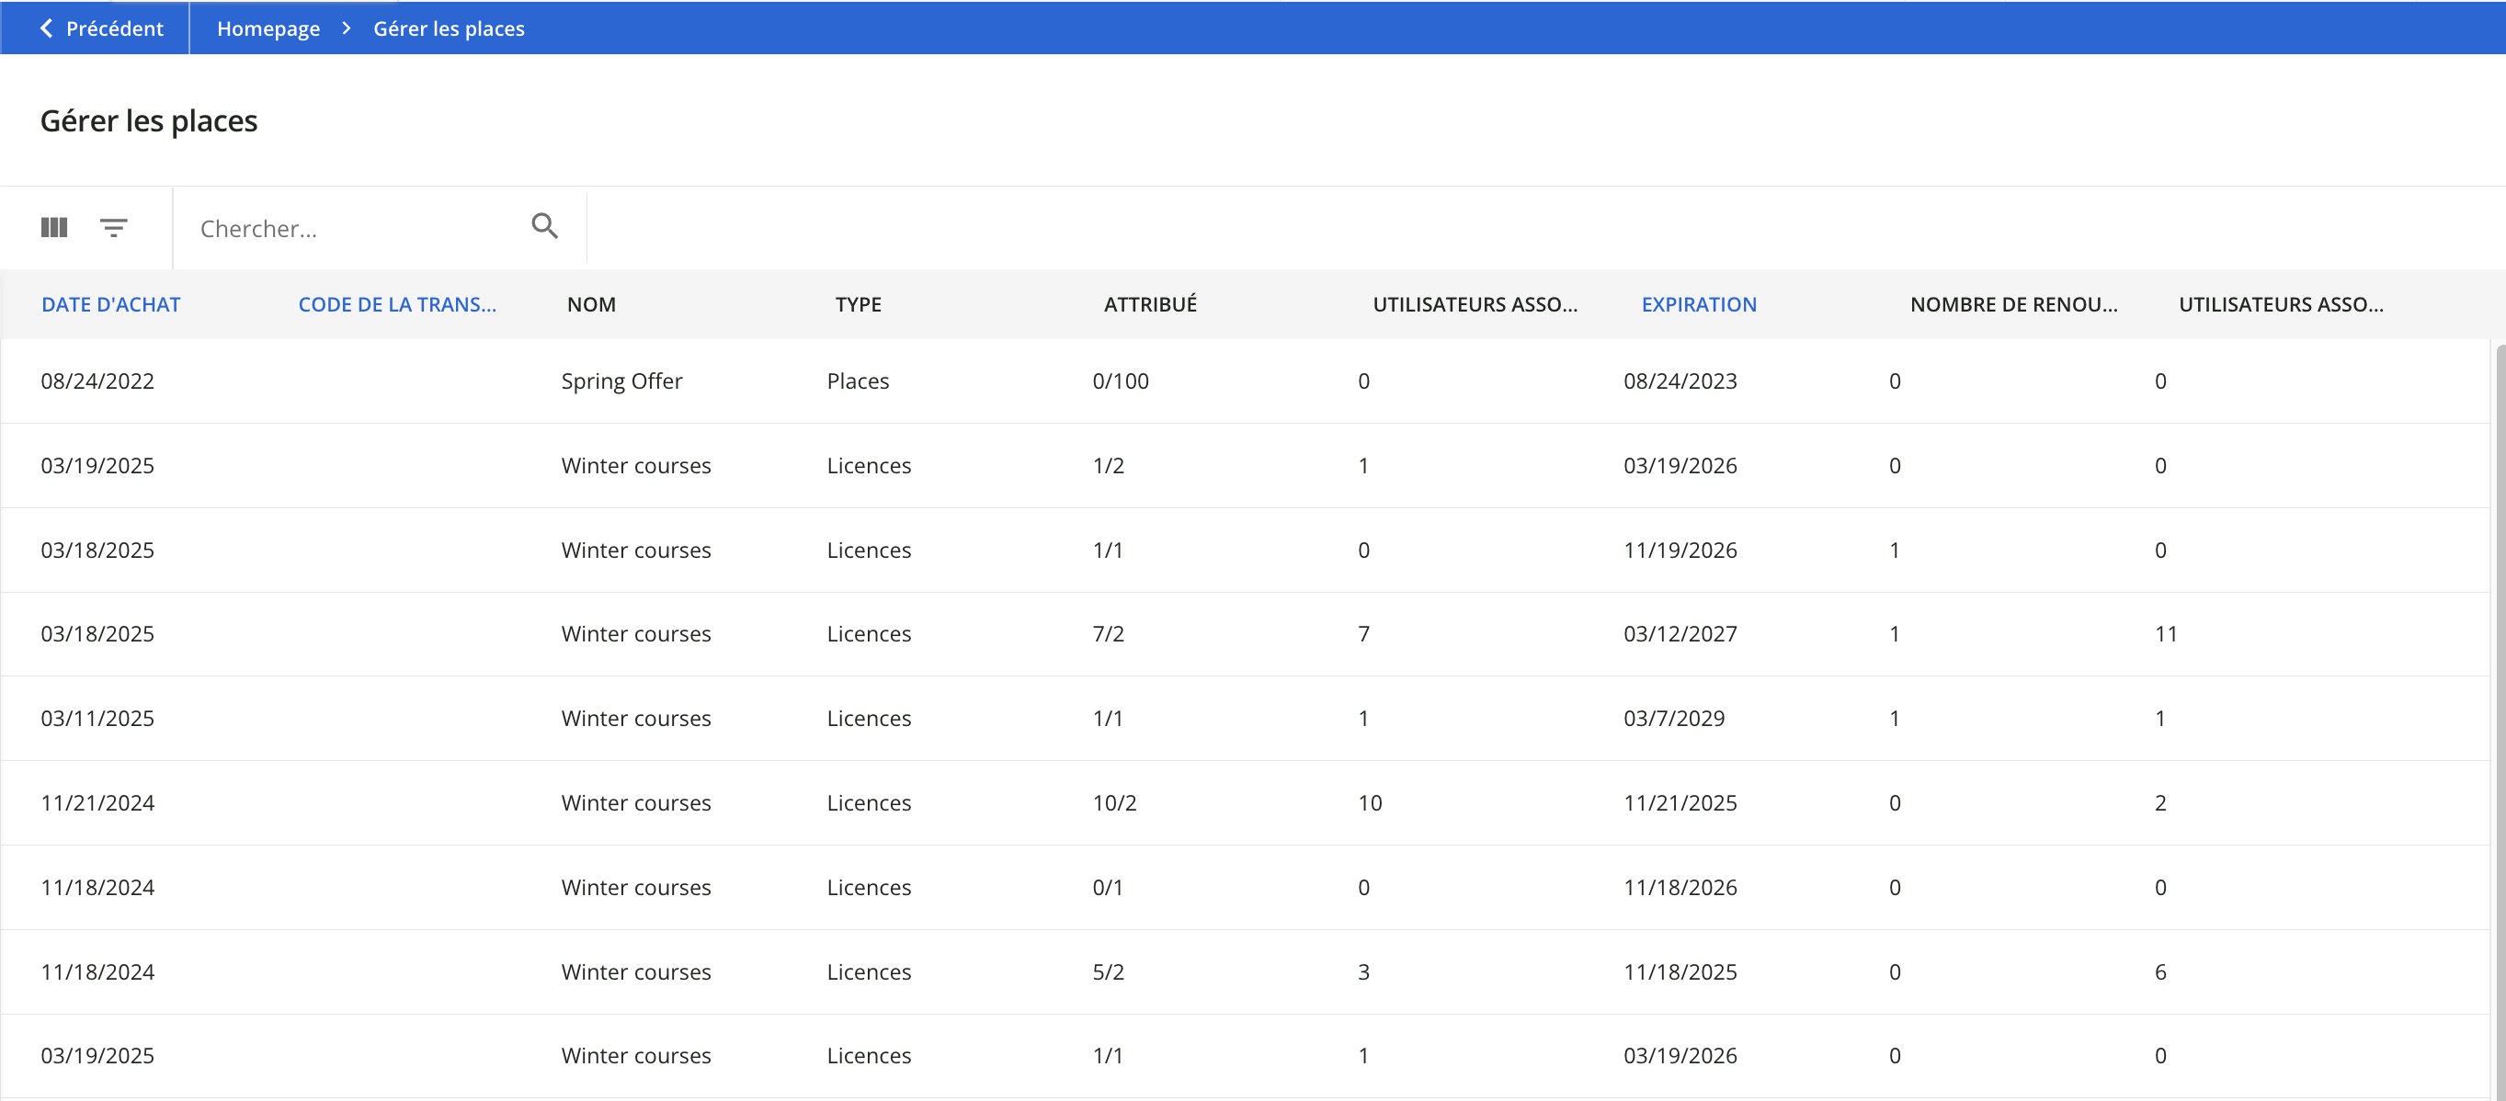2506x1101 pixels.
Task: Click the 7/2 attributed cell
Action: 1108,634
